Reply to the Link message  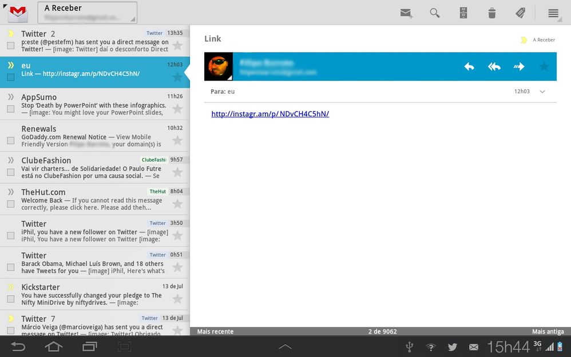pos(469,66)
